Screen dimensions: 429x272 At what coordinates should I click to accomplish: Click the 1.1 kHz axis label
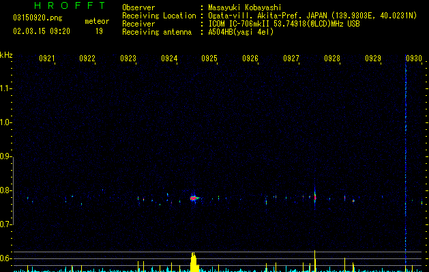coord(5,88)
